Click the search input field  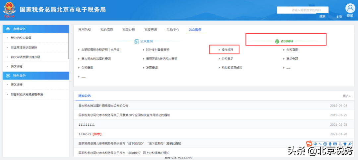(x=303, y=10)
